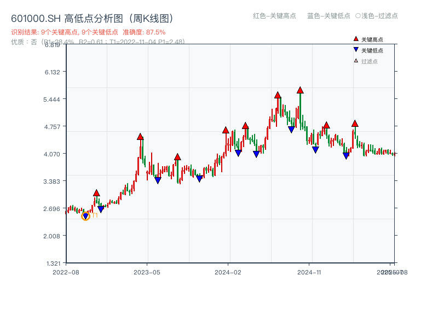Toggle 关键低点 series visibility in legend
438x328 pixels.
click(x=368, y=50)
